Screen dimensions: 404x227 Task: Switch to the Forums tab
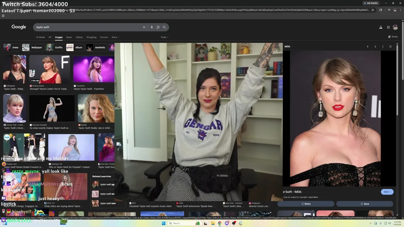tap(104, 37)
